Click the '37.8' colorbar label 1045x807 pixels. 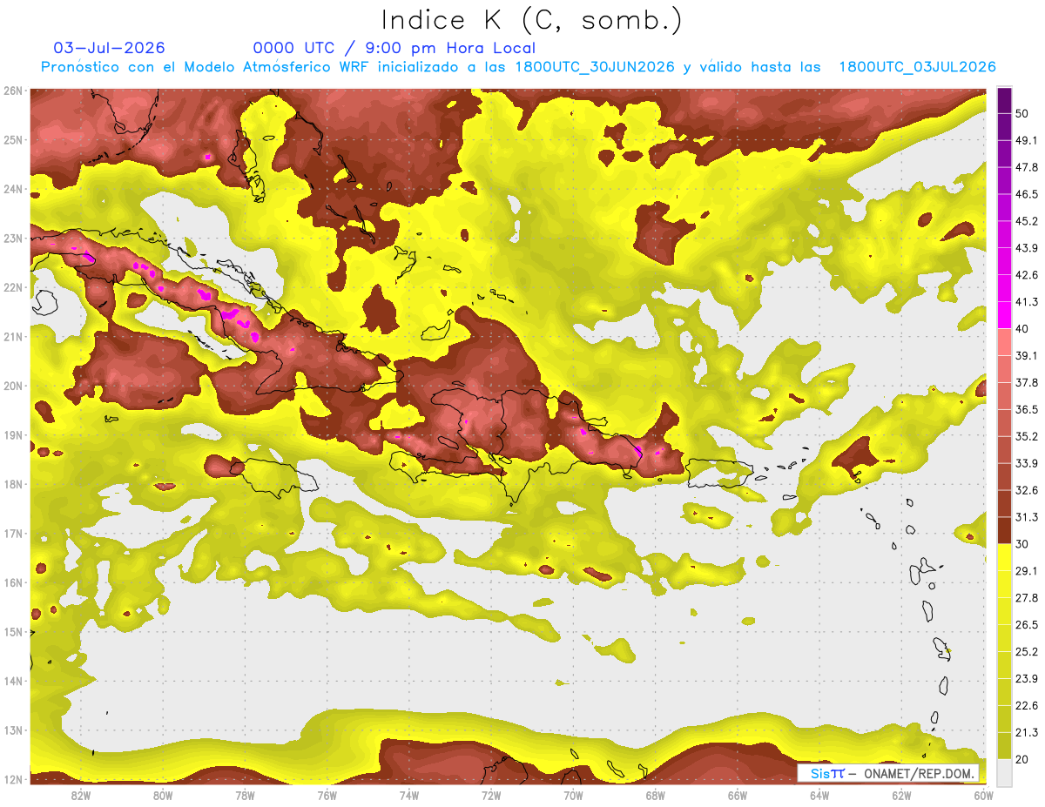1026,382
